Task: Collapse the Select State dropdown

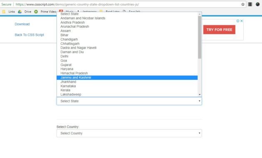Action: pos(129,101)
